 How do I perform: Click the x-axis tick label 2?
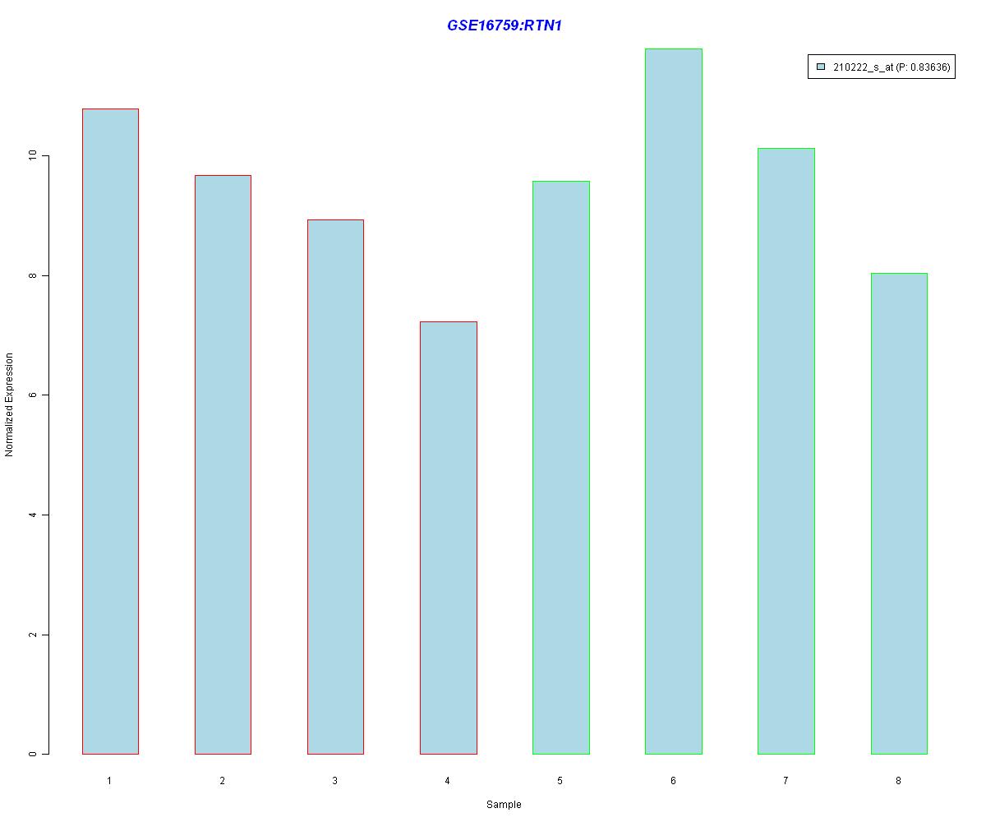(x=222, y=781)
